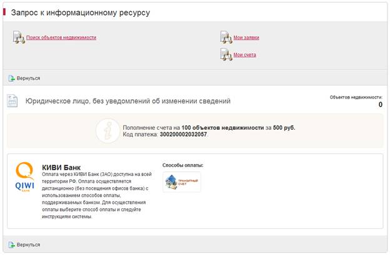The width and height of the screenshot is (390, 257).
Task: Open the Мои счета link
Action: [x=244, y=55]
